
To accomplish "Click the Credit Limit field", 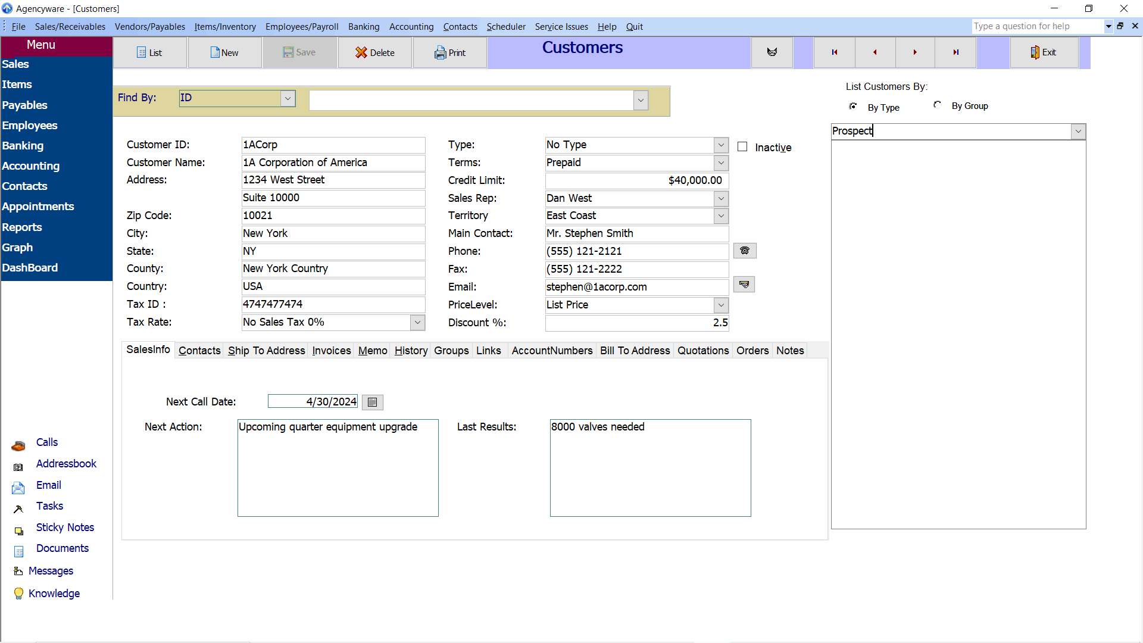I will (x=637, y=180).
